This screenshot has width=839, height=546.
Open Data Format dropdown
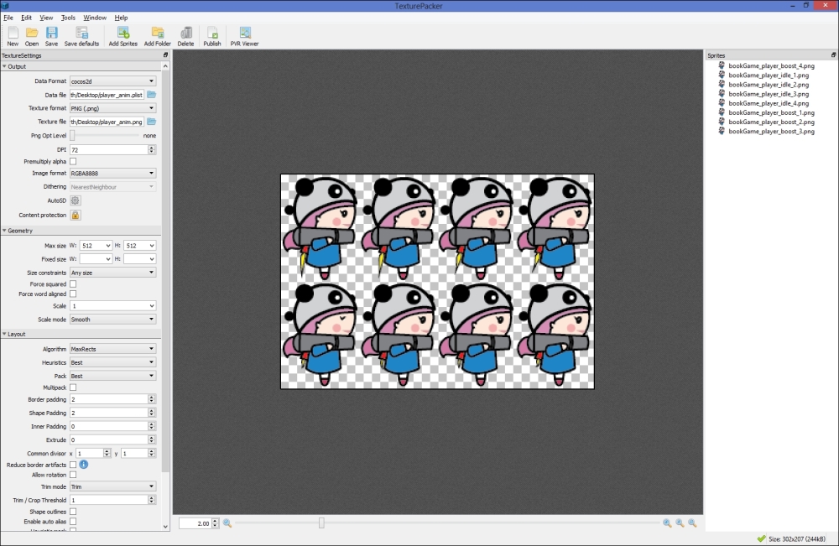(113, 81)
